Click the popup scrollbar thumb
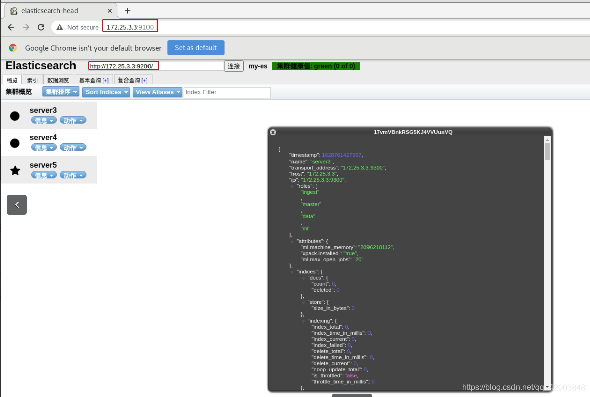 pyautogui.click(x=547, y=151)
